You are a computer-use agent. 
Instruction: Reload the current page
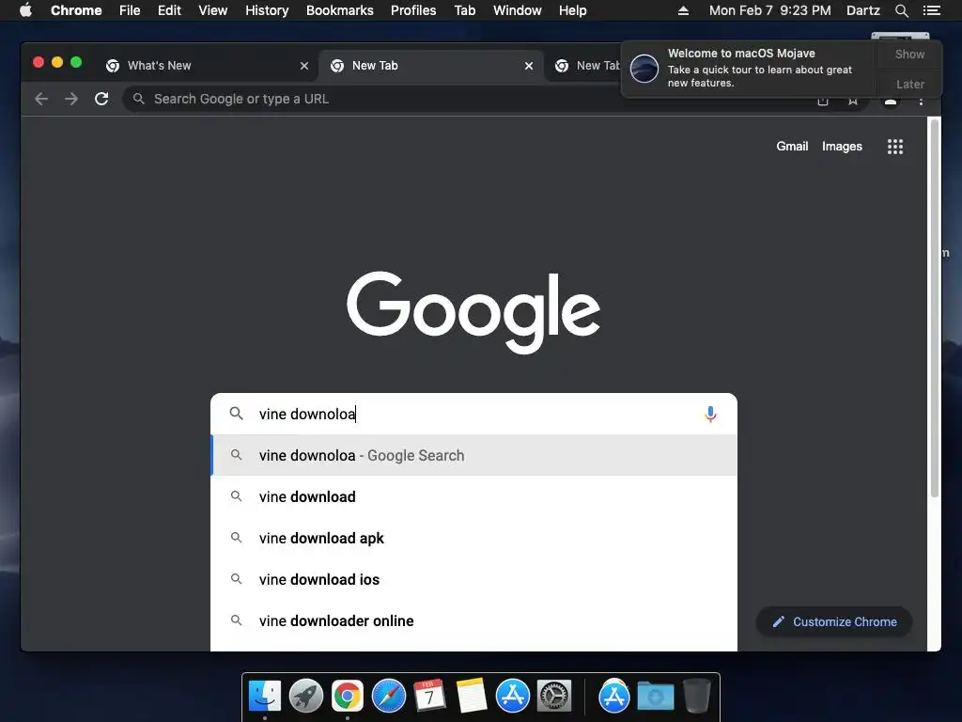tap(101, 98)
